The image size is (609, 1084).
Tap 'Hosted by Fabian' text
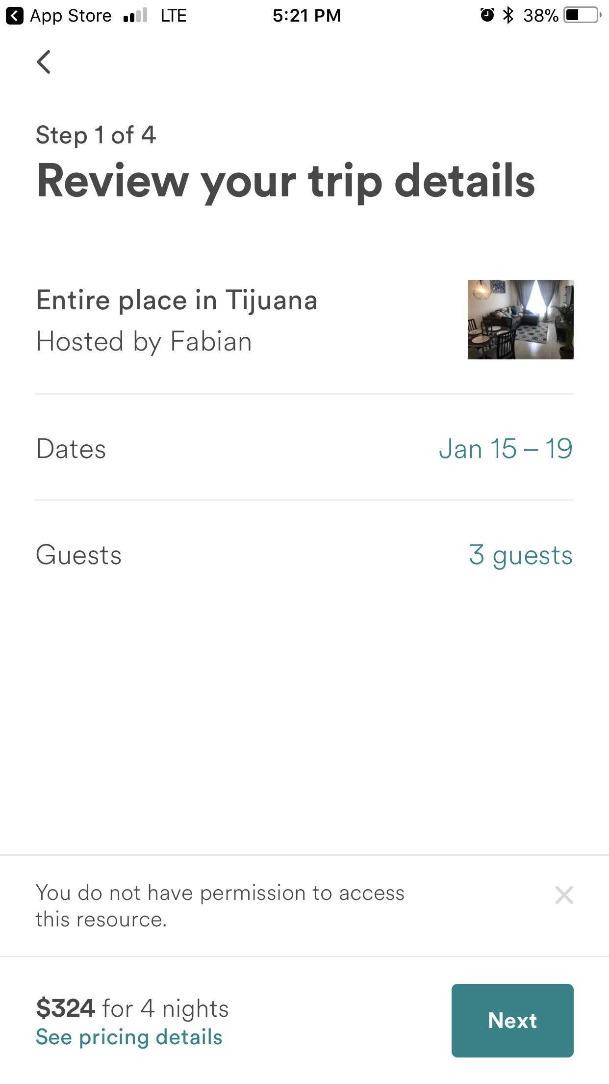[x=144, y=342]
